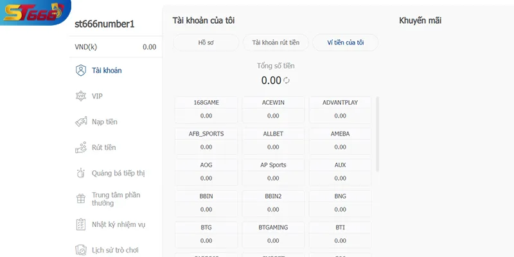Click the VIP badge icon
This screenshot has height=257, width=514.
coord(80,96)
